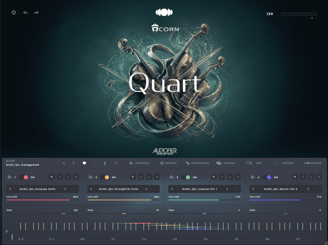The image size is (328, 245).
Task: Solo layer 1 with S button
Action: click(76, 177)
